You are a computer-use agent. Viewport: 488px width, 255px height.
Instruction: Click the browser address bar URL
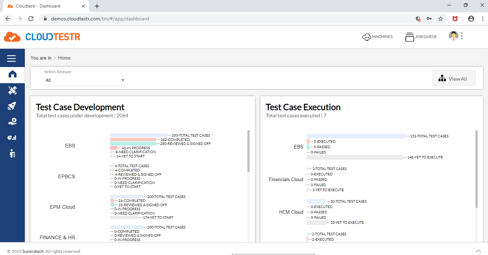click(100, 19)
